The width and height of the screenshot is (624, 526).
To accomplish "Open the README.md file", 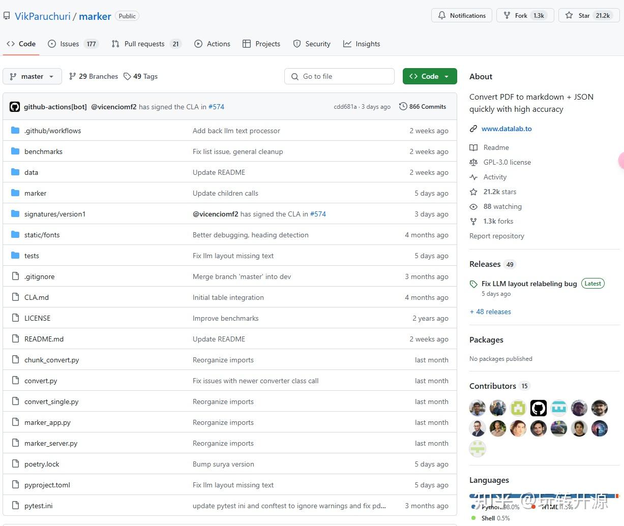I will tap(44, 339).
